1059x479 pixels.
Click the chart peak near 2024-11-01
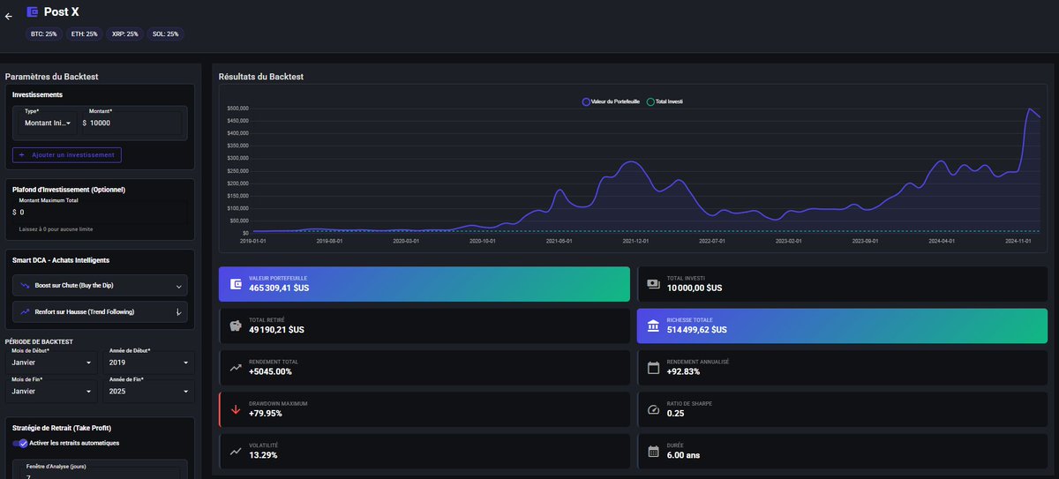pyautogui.click(x=1030, y=109)
